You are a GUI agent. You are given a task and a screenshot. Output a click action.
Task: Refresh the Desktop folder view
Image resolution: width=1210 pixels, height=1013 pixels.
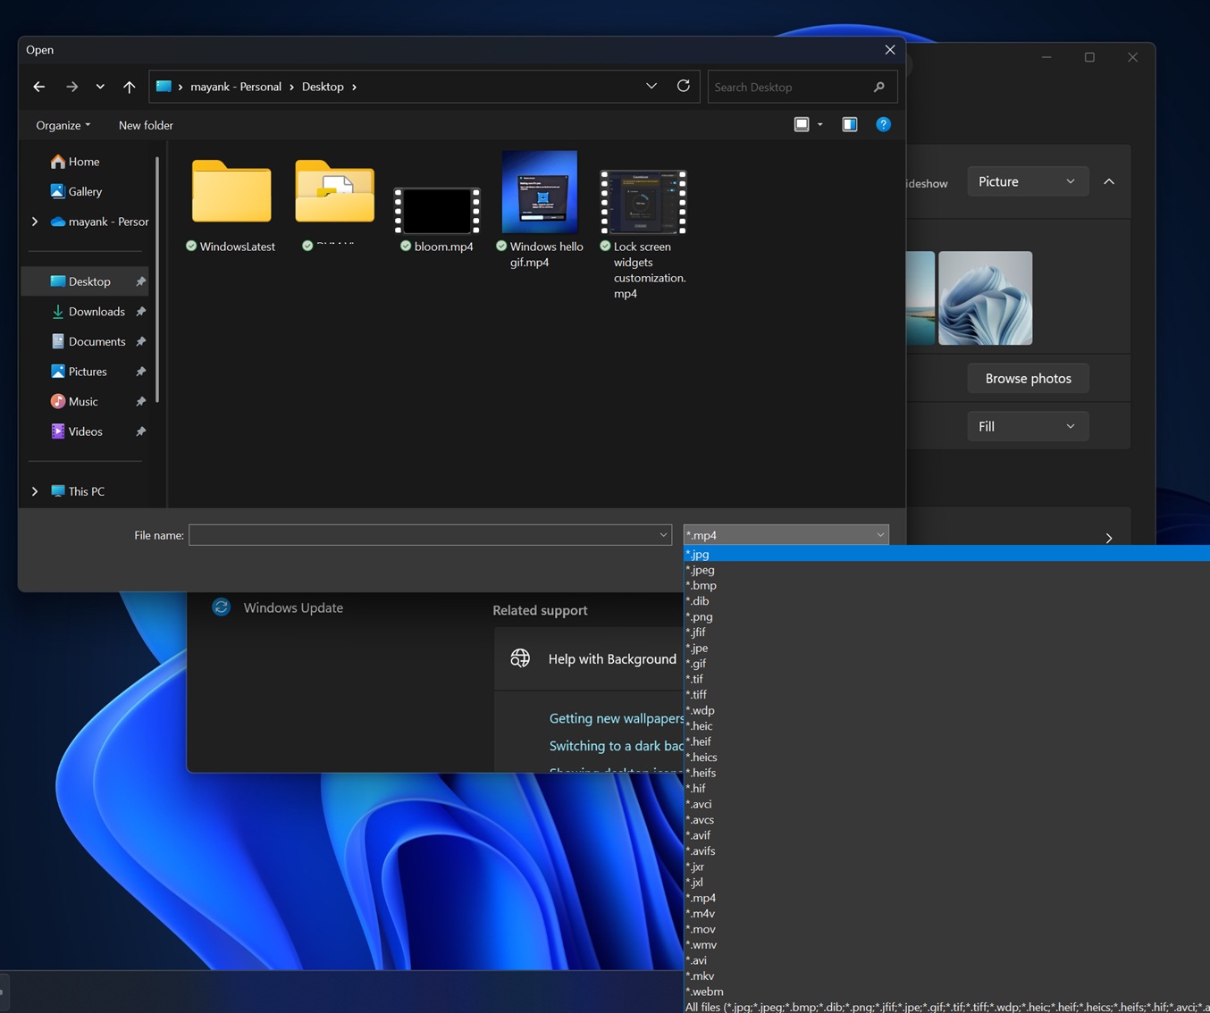tap(684, 87)
